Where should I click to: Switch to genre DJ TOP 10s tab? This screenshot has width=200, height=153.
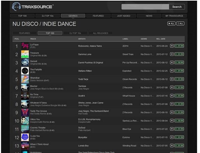pyautogui.click(x=75, y=33)
